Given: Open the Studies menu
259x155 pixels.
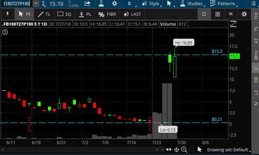Looking at the screenshot, I should click(192, 3).
